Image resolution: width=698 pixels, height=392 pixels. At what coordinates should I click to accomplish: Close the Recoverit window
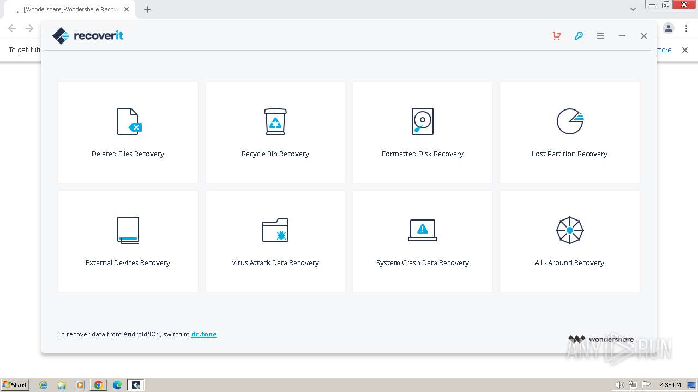[644, 36]
